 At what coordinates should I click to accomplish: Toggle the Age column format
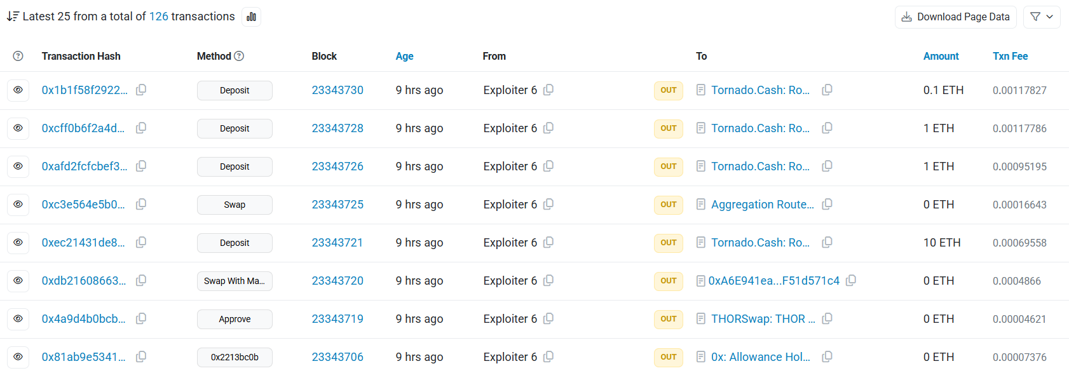click(x=404, y=56)
